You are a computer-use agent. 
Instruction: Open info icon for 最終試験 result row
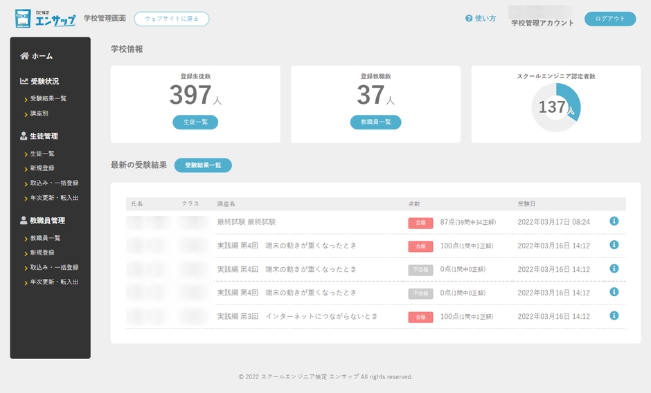pyautogui.click(x=614, y=221)
